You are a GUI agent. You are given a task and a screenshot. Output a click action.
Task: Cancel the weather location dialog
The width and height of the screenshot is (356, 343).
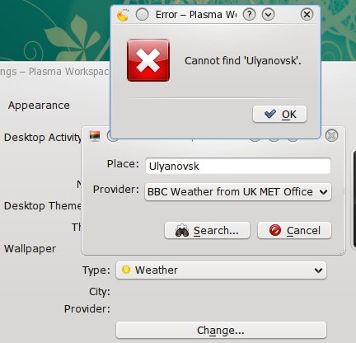point(294,230)
